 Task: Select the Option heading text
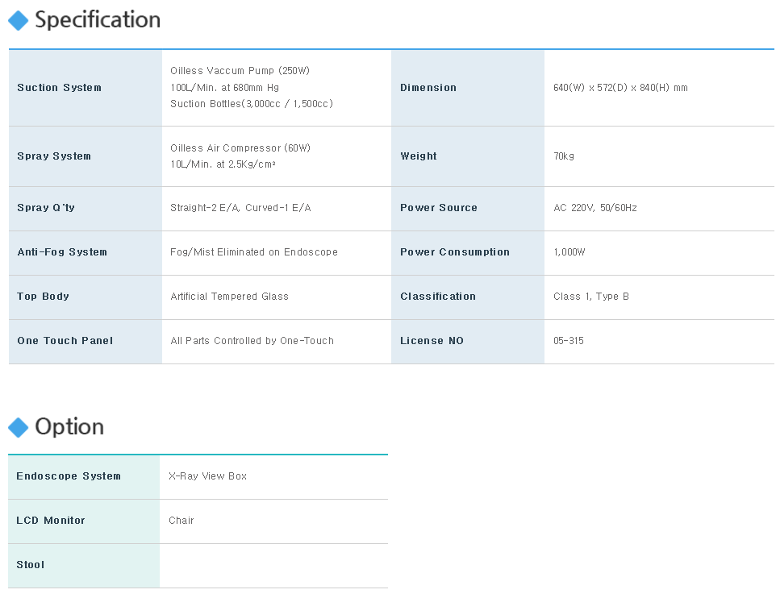click(69, 427)
